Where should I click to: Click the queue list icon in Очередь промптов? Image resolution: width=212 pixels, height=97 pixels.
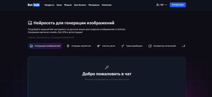[68, 46]
